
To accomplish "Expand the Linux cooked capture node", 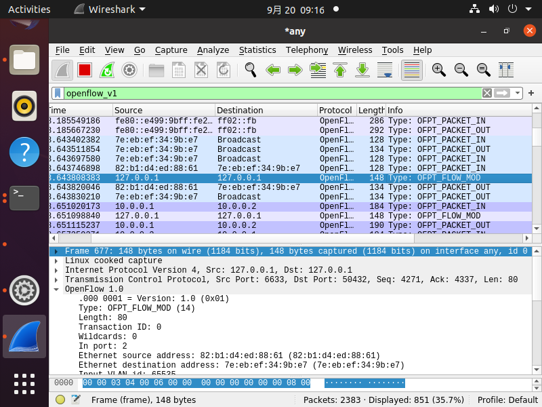I will tap(56, 260).
